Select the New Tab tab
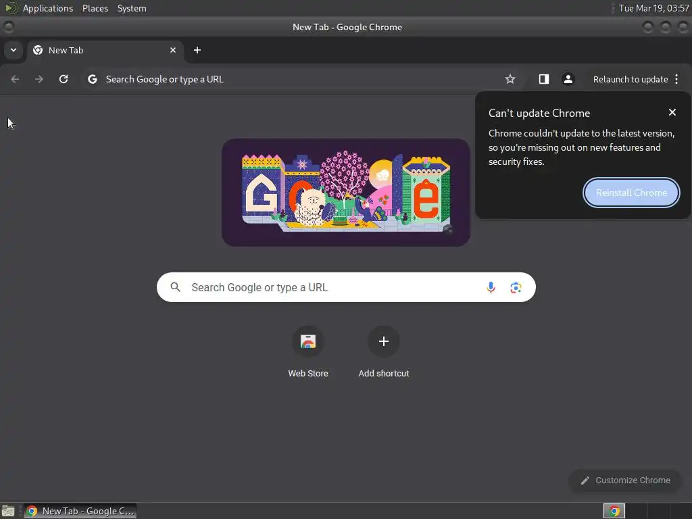This screenshot has width=692, height=519. click(105, 50)
